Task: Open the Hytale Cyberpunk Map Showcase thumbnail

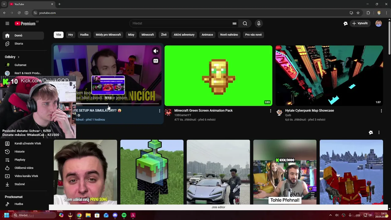Action: [329, 76]
